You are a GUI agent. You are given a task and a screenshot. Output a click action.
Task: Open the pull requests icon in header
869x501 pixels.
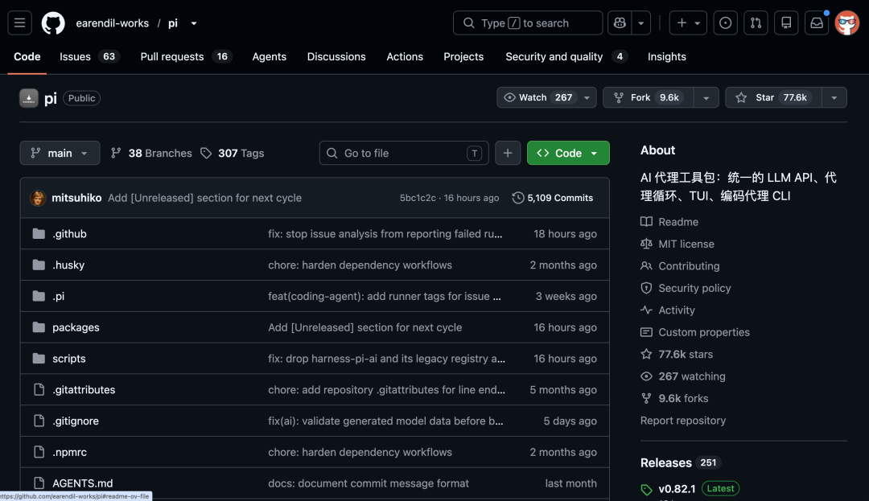[756, 23]
